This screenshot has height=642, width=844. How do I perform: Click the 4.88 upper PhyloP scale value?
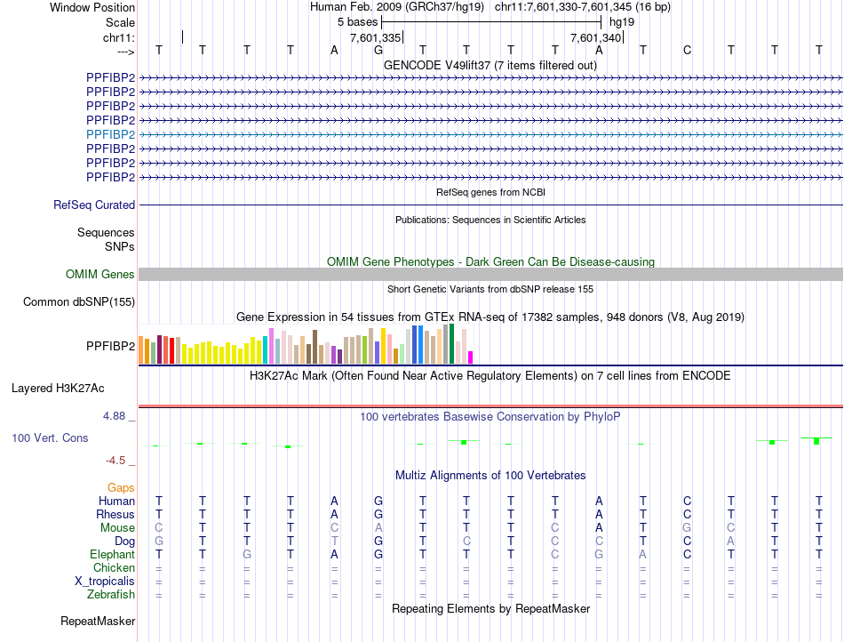coord(114,416)
